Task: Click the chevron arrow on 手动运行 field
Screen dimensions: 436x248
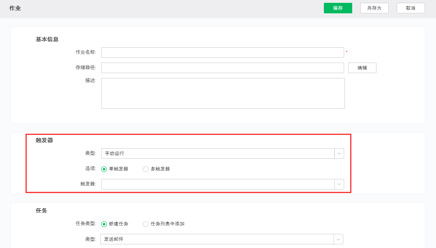Action: point(339,153)
